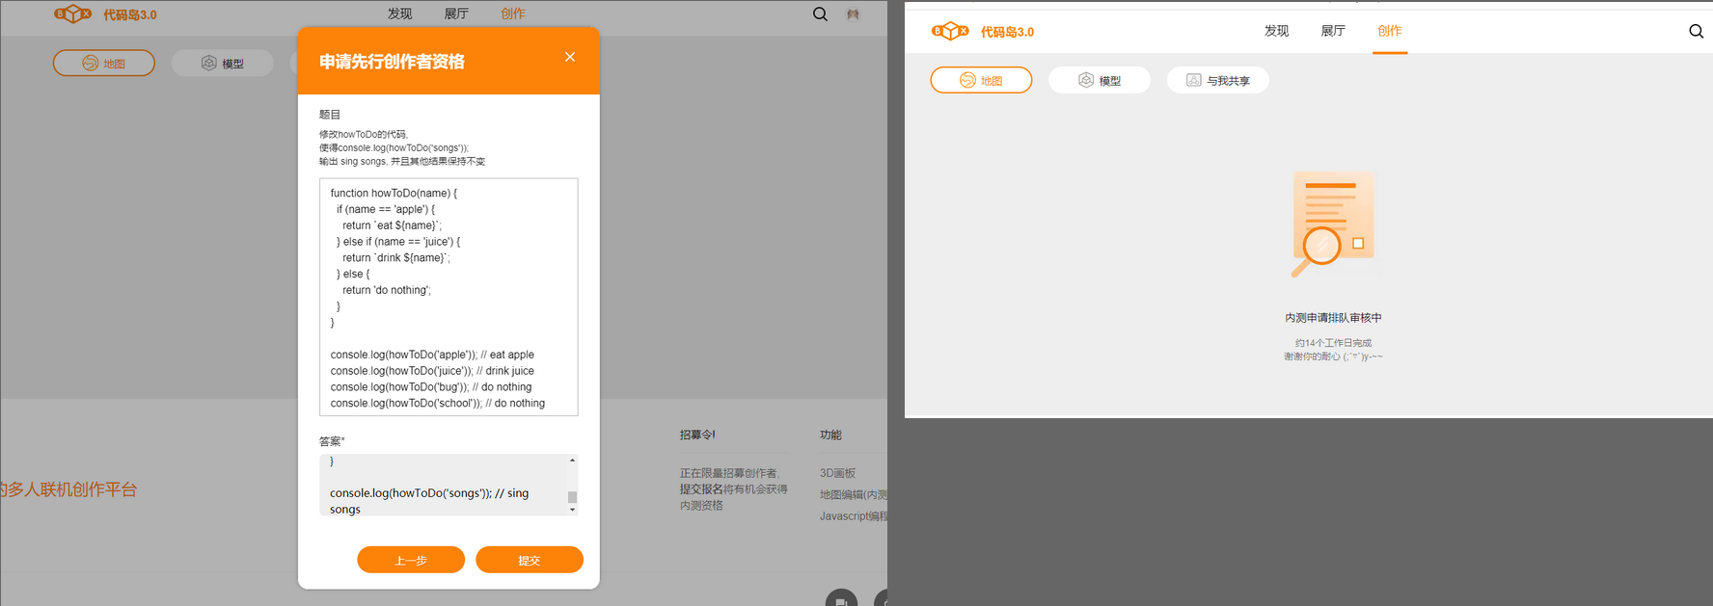Click the document review illustration in right window
Viewport: 1713px width, 606px height.
(1333, 224)
